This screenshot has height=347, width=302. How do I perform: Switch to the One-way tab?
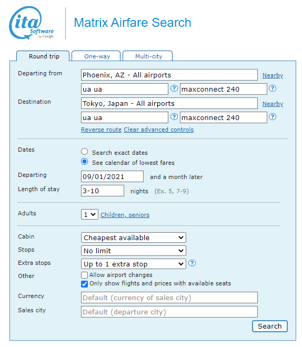96,56
